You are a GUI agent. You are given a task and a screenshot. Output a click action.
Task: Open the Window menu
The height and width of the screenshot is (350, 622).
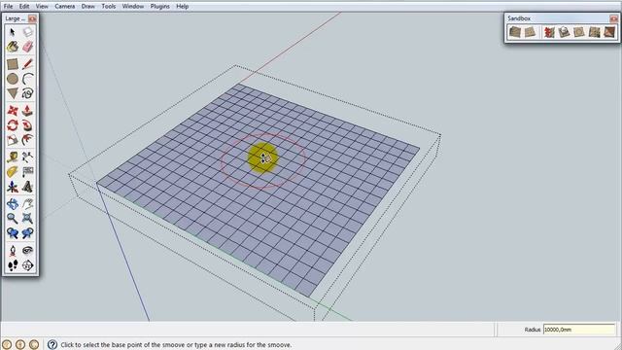point(133,7)
